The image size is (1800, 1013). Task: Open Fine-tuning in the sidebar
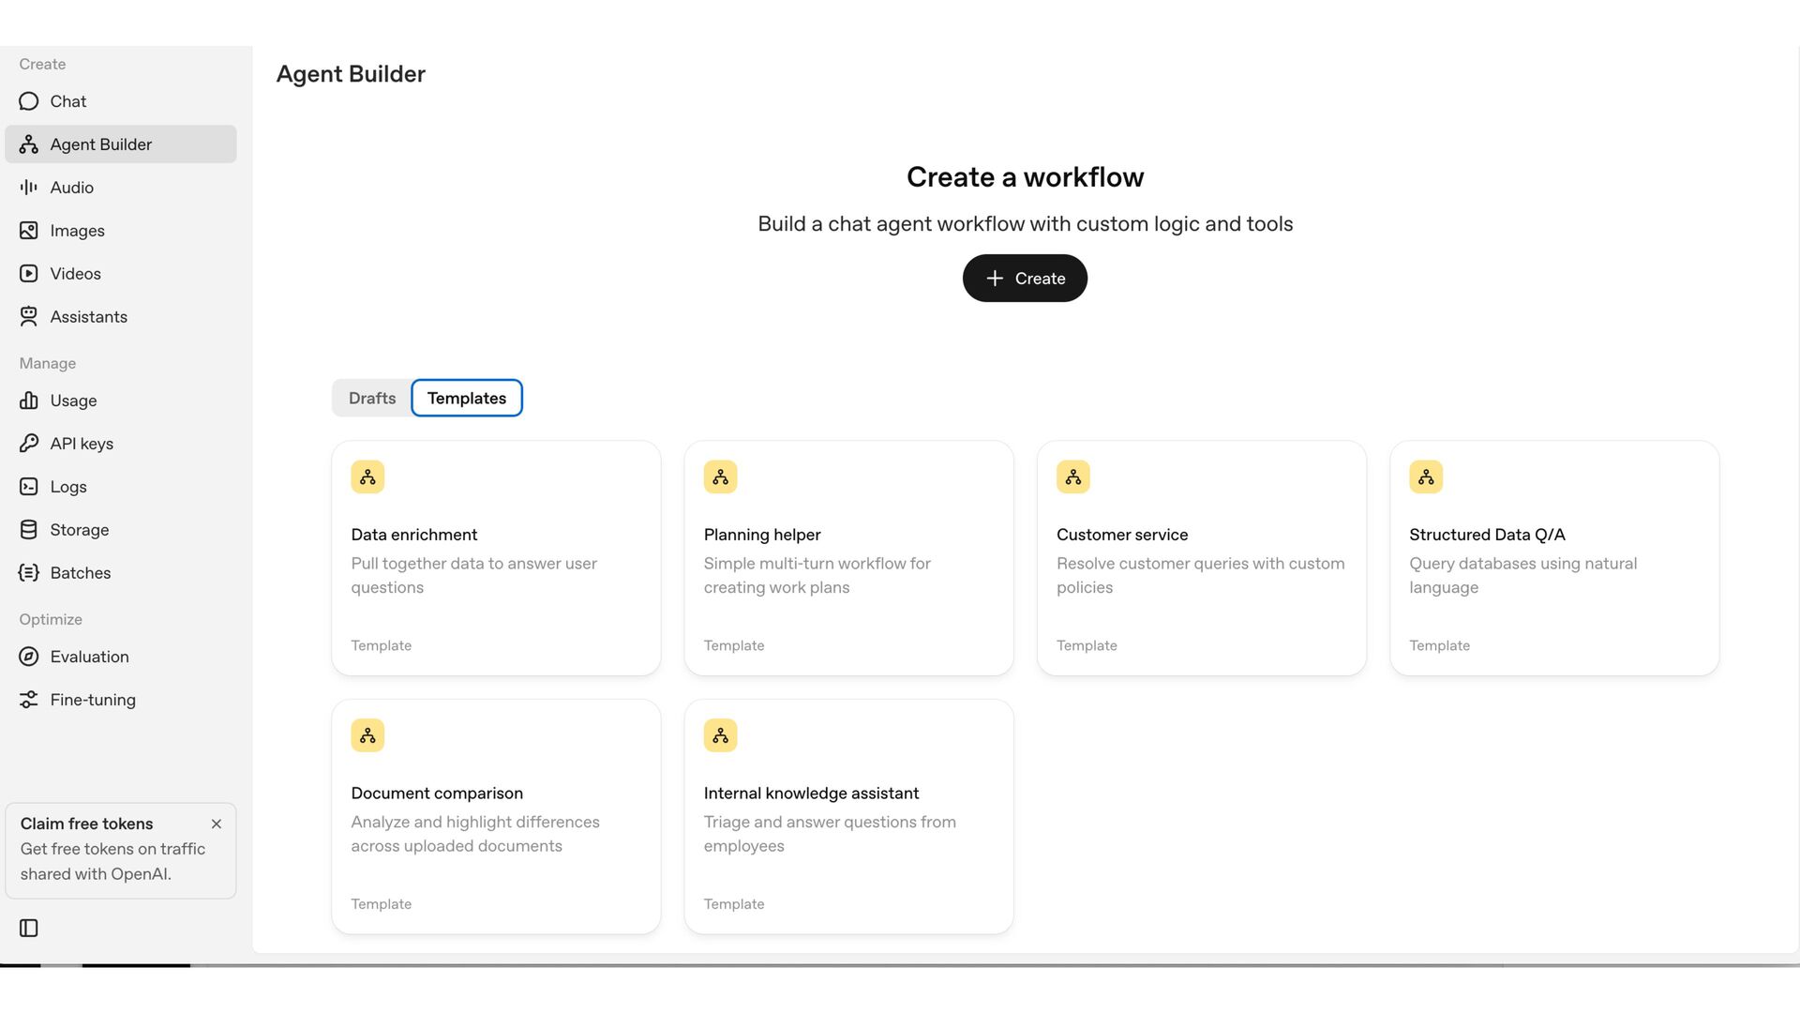[x=93, y=700]
